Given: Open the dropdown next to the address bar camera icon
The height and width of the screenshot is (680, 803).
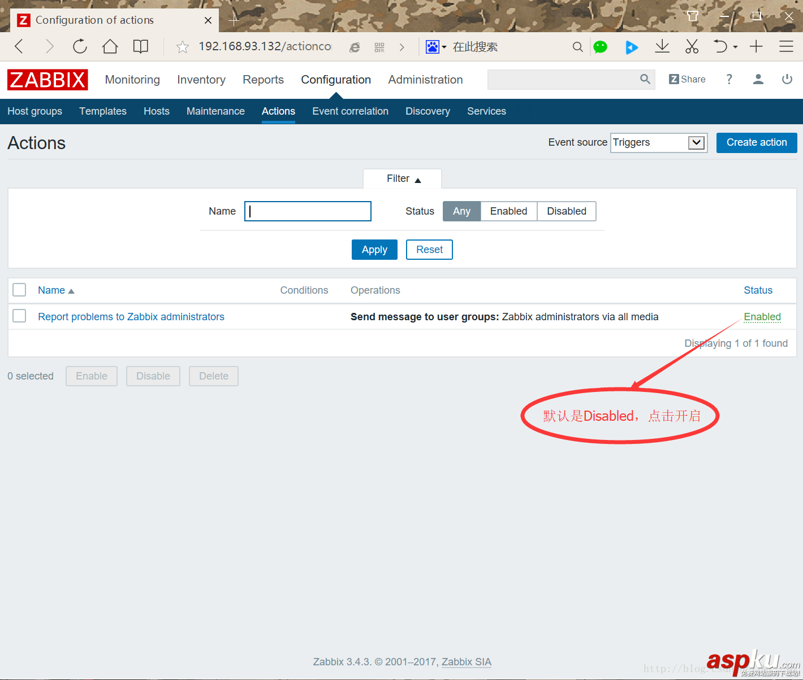Looking at the screenshot, I should pyautogui.click(x=444, y=47).
